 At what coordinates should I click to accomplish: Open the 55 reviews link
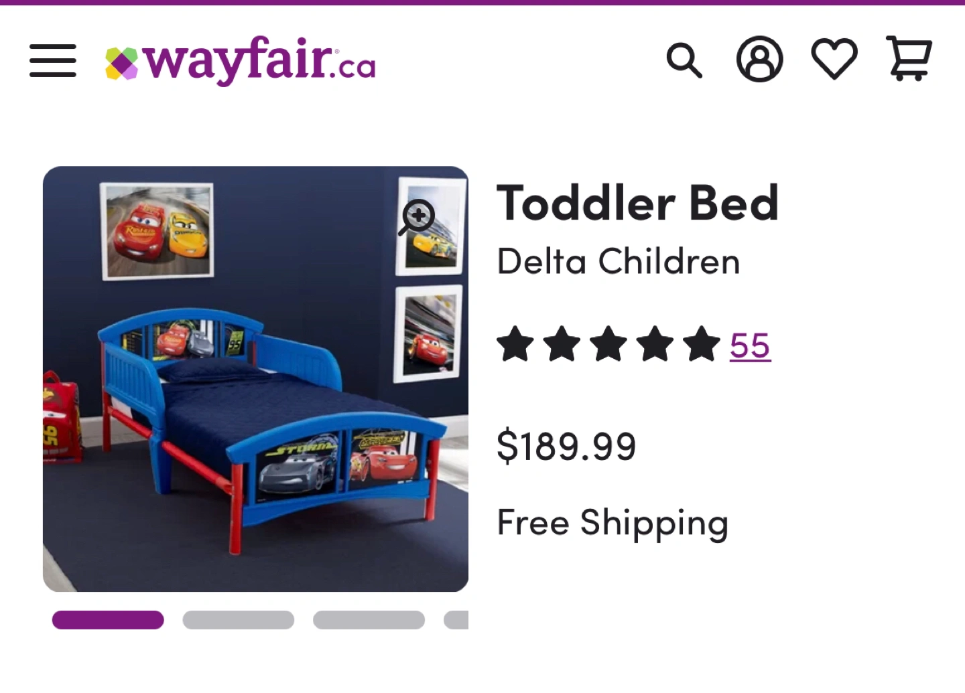coord(750,346)
